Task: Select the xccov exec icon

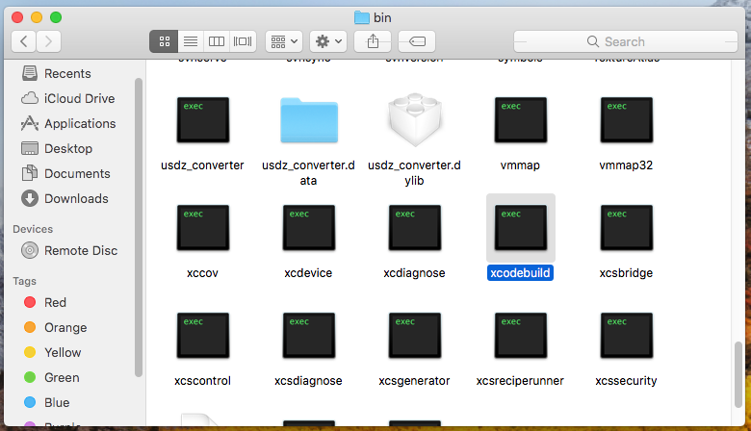Action: coord(202,228)
